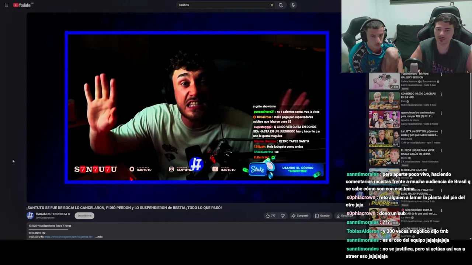Viewport: 472px width, 265px height.
Task: Open 'aparecieron los tussiwarriors' video thumbnail
Action: pos(384,119)
